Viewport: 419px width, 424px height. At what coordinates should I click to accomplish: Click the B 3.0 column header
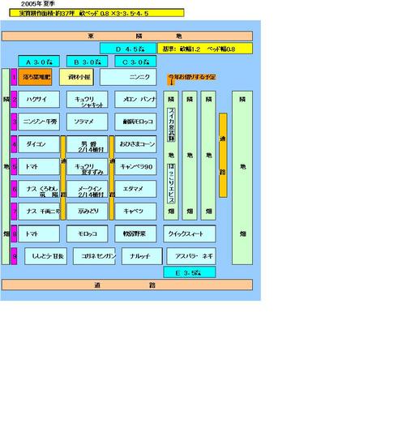[87, 62]
